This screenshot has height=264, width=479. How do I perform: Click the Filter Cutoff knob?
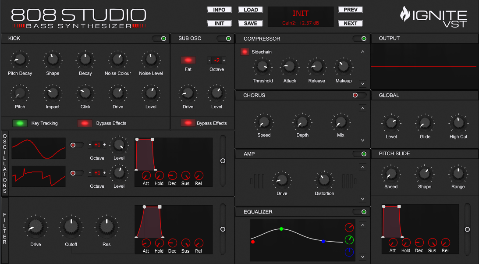click(x=71, y=227)
